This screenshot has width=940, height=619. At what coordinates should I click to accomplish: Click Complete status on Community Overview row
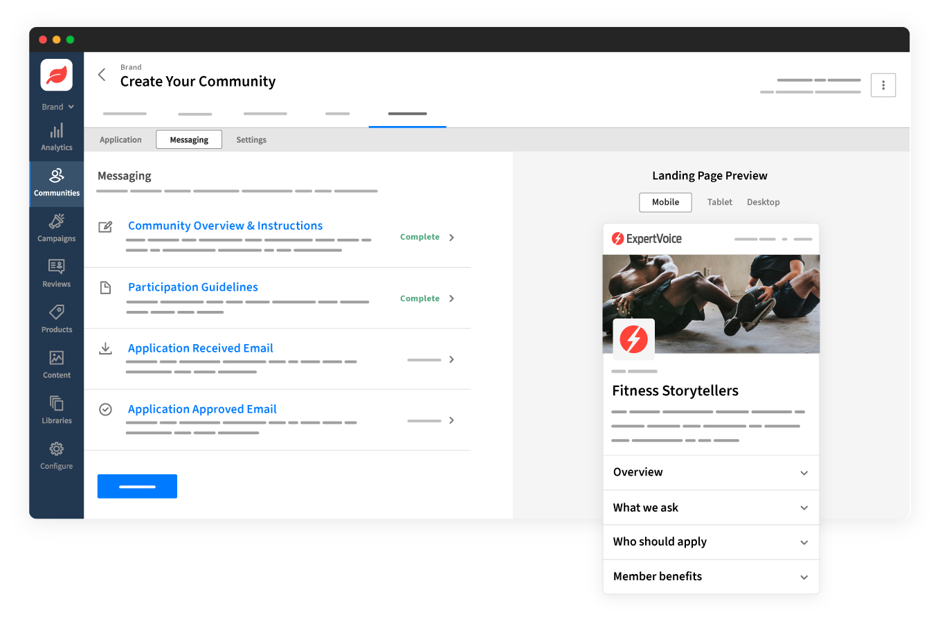(419, 237)
